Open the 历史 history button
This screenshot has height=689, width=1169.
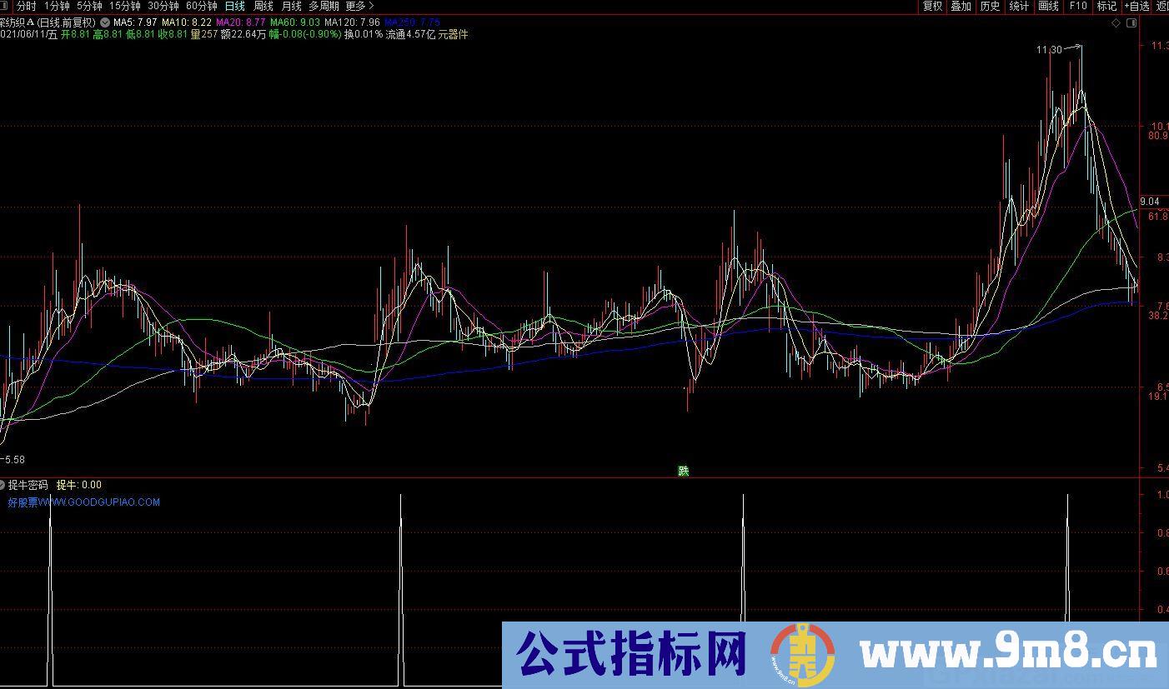click(990, 6)
